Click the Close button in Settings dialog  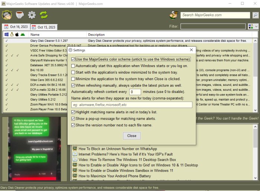click(x=132, y=136)
